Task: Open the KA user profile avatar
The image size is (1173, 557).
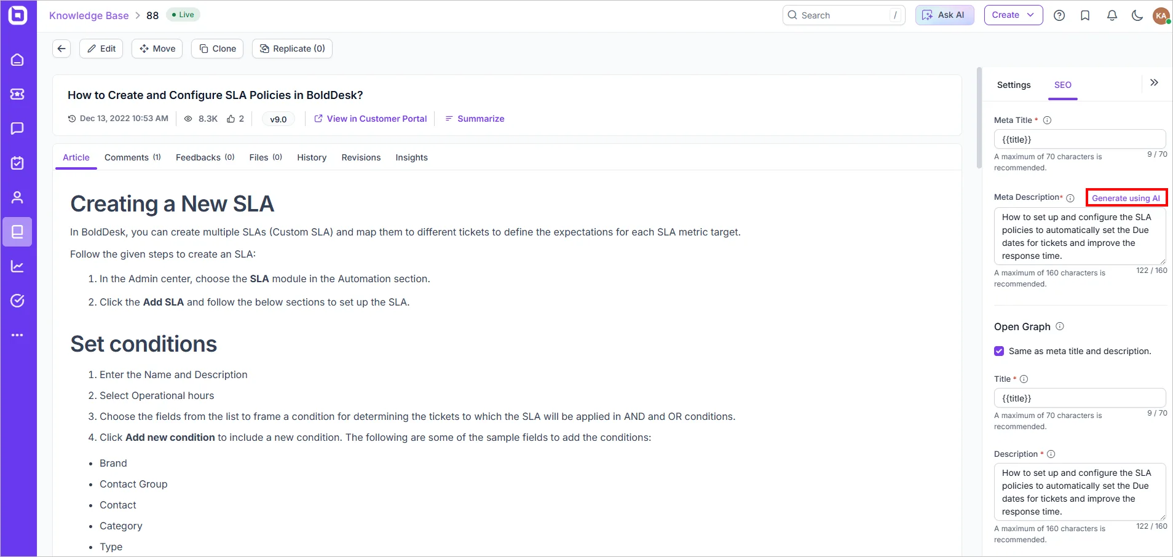Action: click(x=1161, y=15)
